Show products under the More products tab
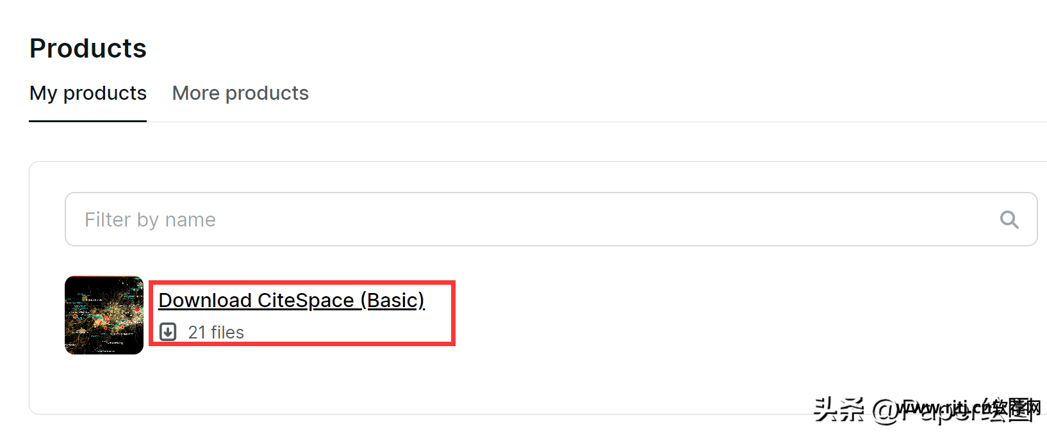 (240, 93)
